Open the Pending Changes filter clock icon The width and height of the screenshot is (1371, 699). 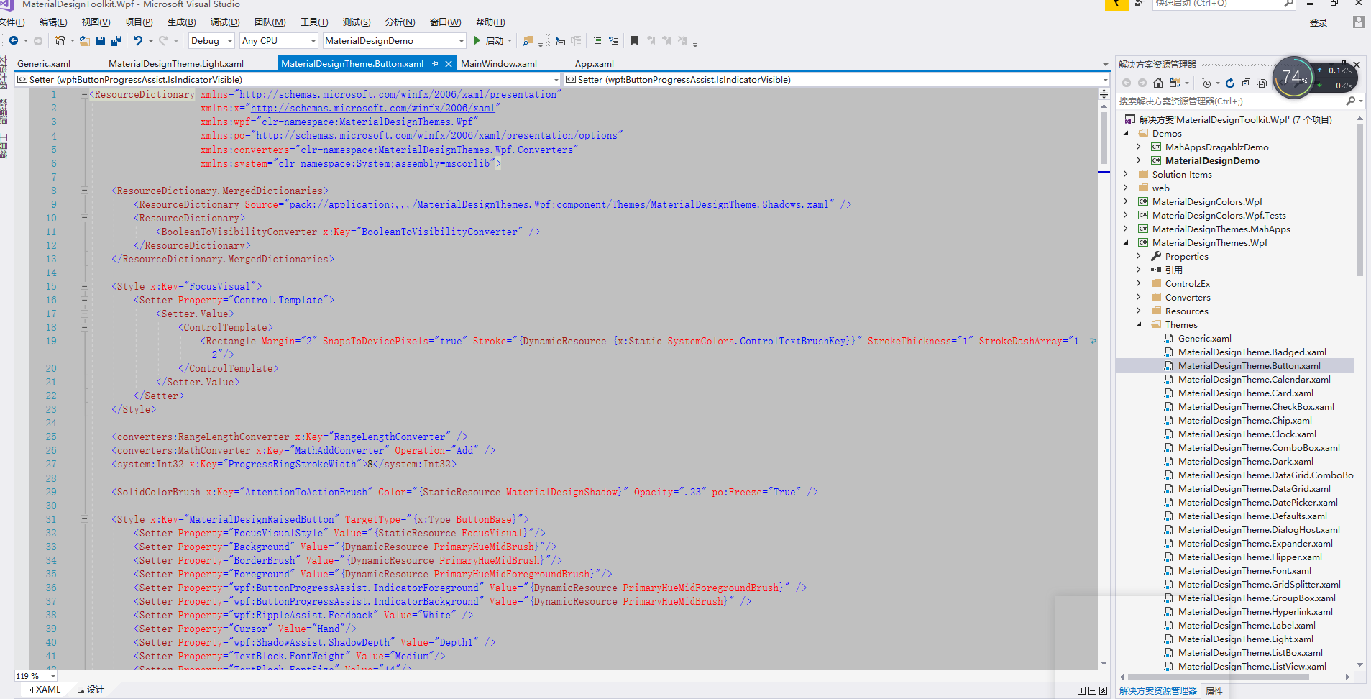pos(1206,83)
